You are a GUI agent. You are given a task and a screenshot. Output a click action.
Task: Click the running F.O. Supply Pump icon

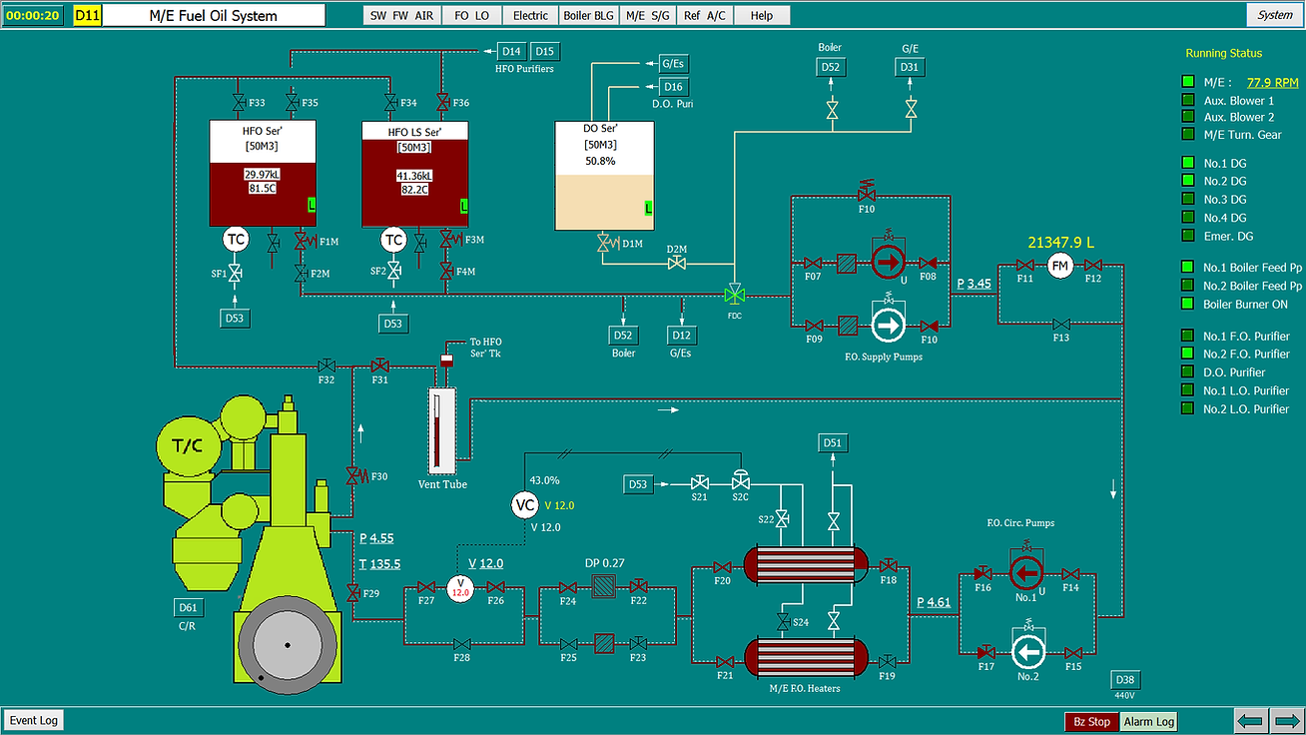[x=886, y=263]
